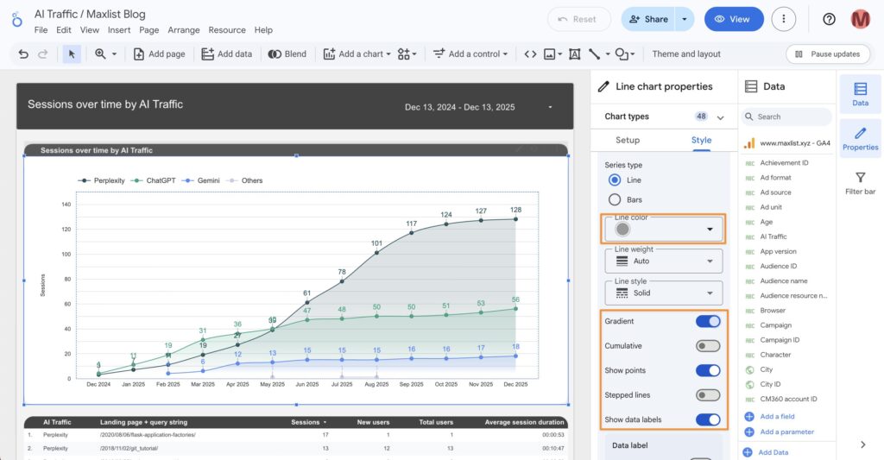Click the City geo field globe icon
Screen dimensions: 884x460
[750, 369]
